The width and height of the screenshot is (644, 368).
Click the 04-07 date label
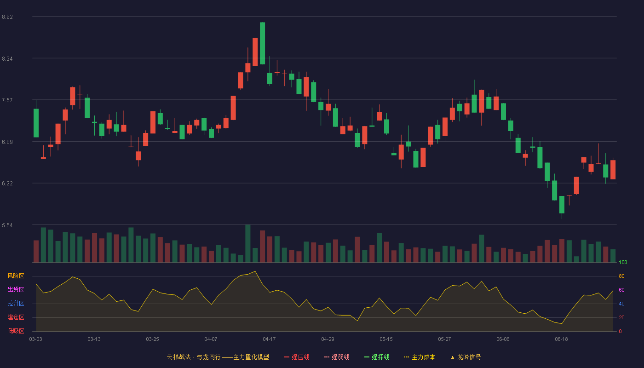(x=211, y=339)
